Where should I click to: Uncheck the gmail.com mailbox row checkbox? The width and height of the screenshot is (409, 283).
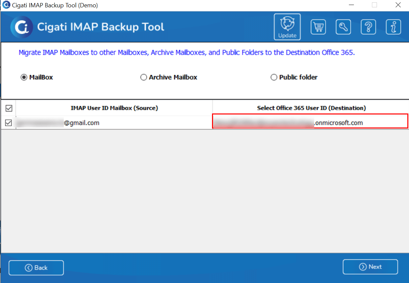click(x=9, y=123)
